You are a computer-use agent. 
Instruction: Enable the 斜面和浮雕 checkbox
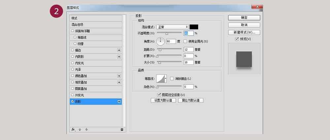click(73, 31)
